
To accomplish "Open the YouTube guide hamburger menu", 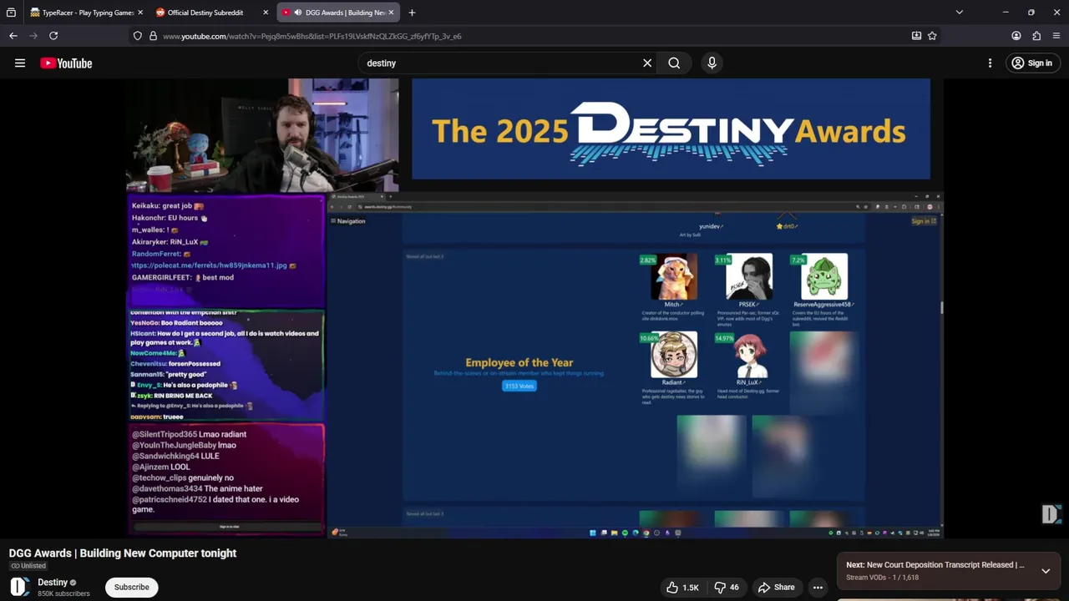I will pyautogui.click(x=20, y=63).
